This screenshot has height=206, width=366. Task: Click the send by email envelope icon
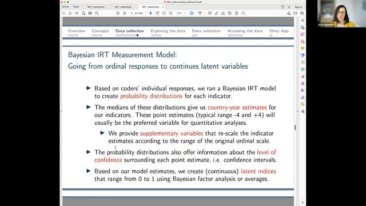coord(295,13)
